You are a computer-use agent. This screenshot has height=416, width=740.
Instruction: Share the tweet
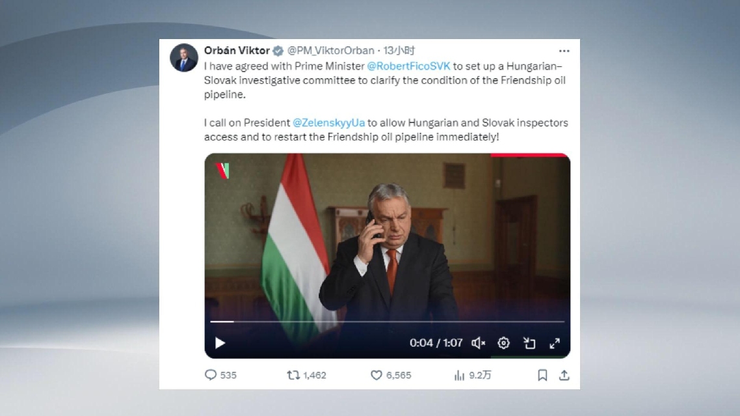(564, 375)
